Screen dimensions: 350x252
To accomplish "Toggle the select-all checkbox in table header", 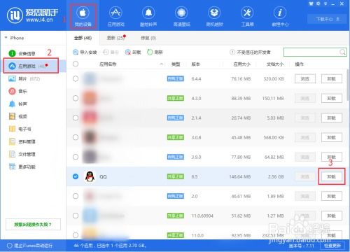I will [x=76, y=64].
